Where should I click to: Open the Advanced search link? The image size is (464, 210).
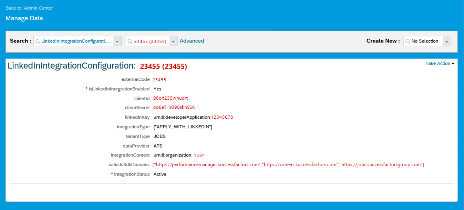(x=192, y=41)
